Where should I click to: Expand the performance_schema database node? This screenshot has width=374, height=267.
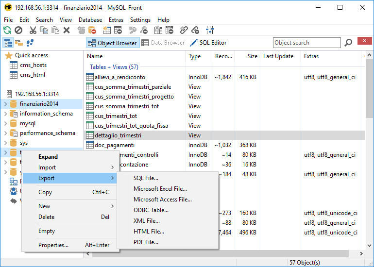[5, 133]
